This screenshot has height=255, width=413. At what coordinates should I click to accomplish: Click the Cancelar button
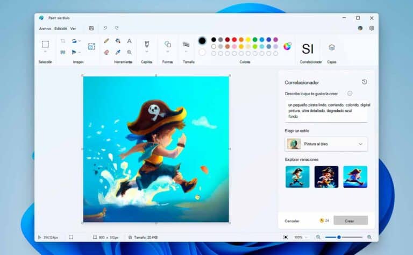pos(292,221)
